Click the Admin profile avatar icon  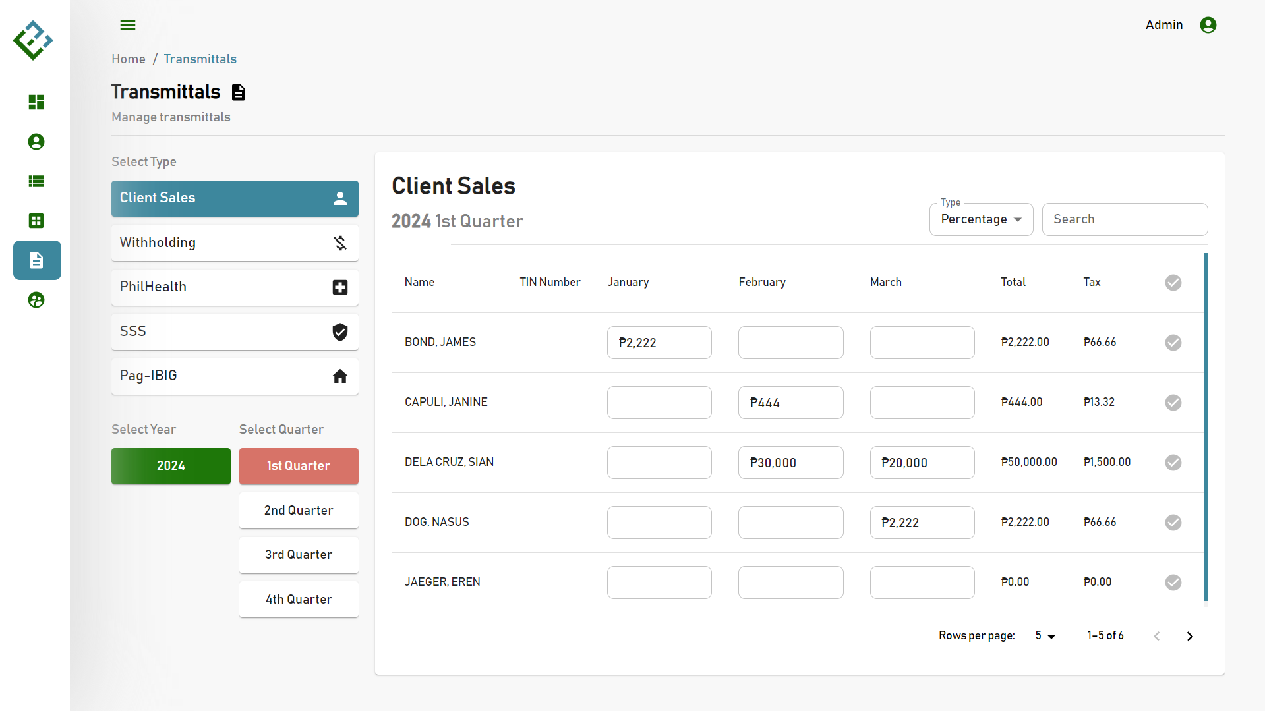click(1208, 25)
